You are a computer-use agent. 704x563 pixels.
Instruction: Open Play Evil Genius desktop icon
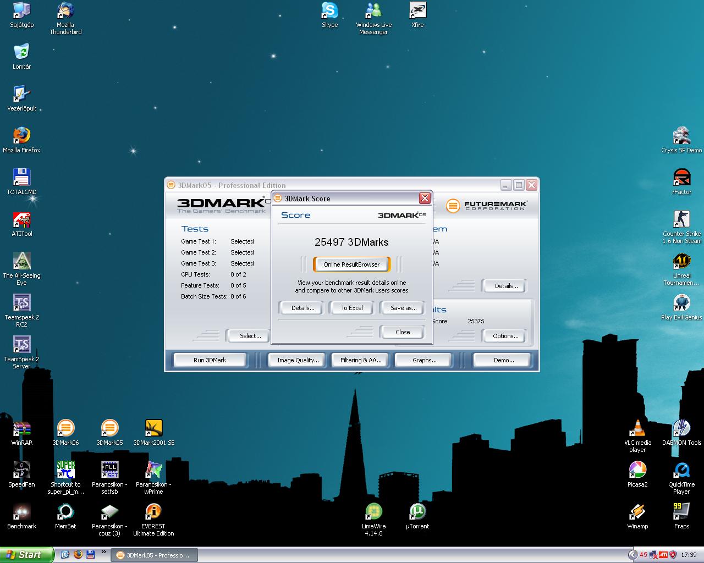[681, 308]
